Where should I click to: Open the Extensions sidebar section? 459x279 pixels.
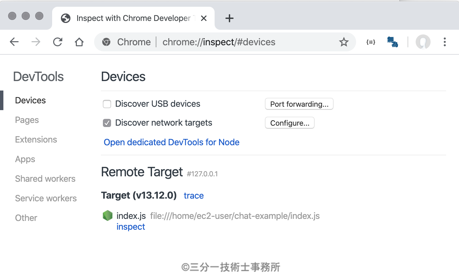(36, 139)
